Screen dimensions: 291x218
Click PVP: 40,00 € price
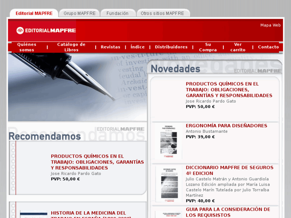[x=200, y=201]
